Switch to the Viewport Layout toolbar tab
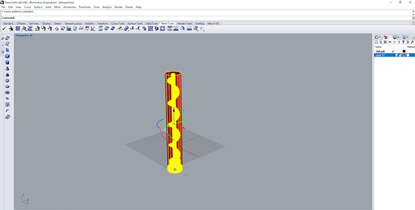The image size is (415, 210). tap(73, 24)
